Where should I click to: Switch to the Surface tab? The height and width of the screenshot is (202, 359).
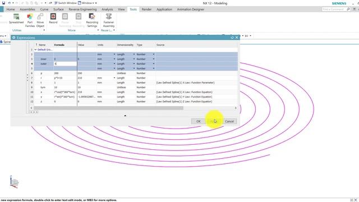point(58,10)
